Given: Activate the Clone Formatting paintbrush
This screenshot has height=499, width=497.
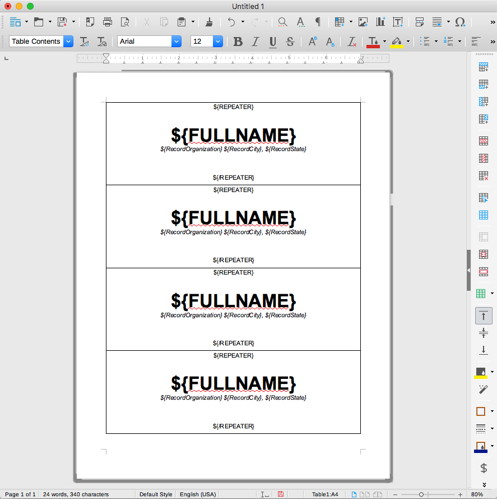Looking at the screenshot, I should pyautogui.click(x=209, y=22).
